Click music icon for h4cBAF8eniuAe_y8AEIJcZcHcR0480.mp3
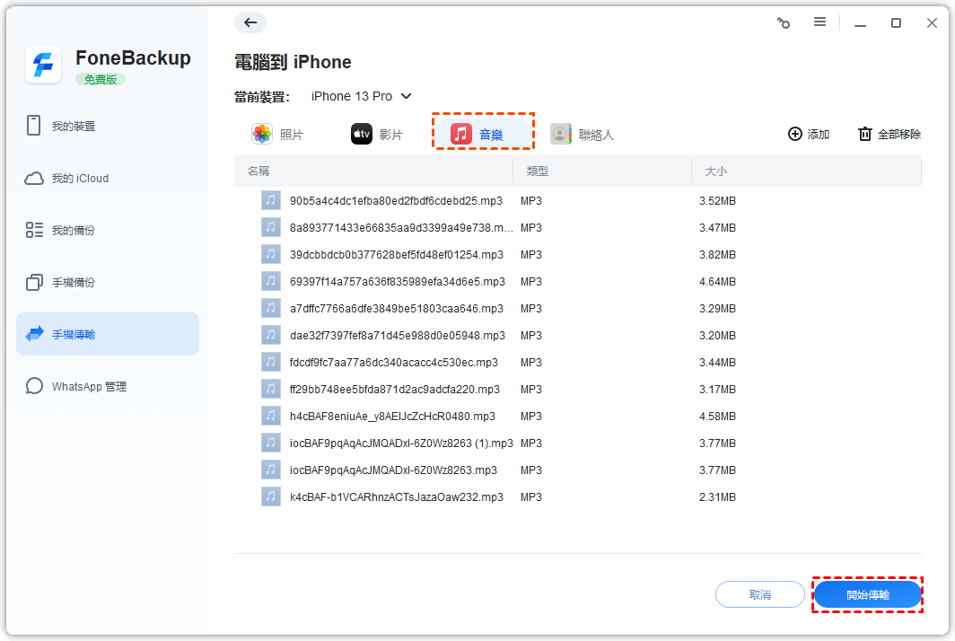 coord(271,416)
